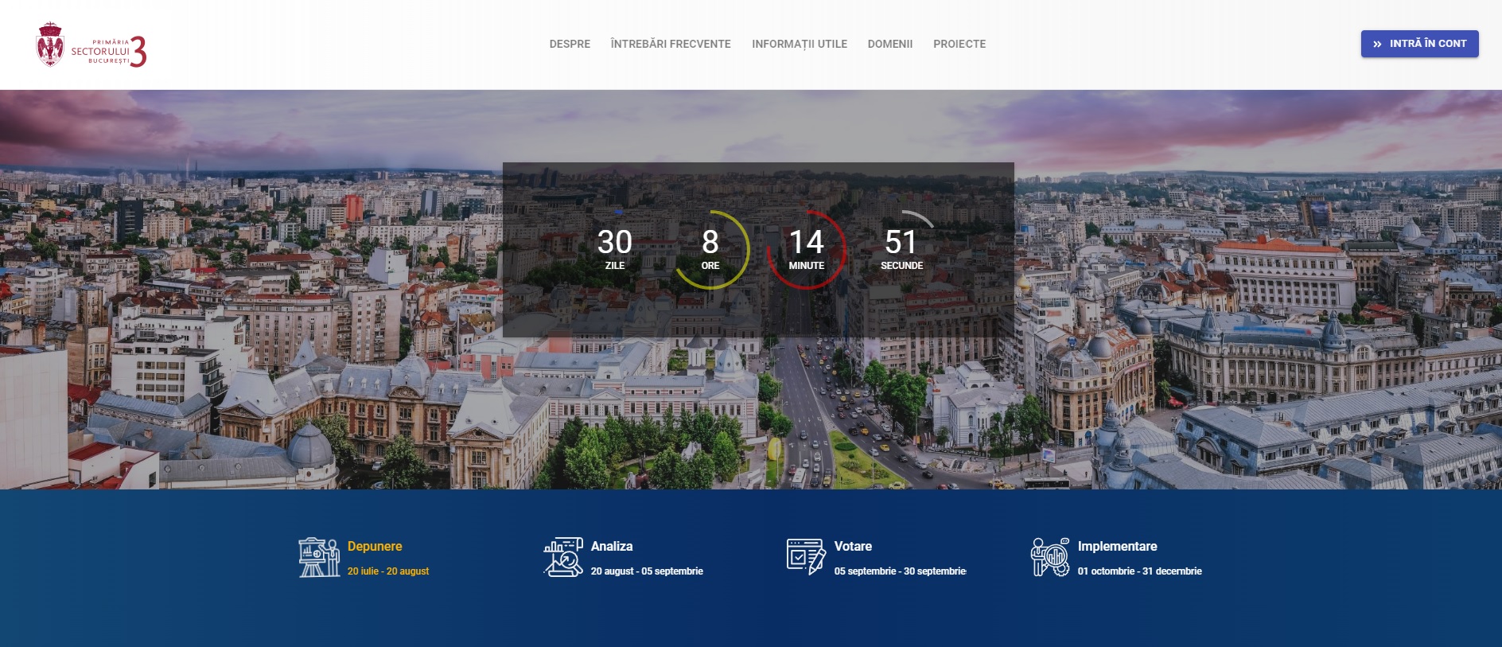Open the Implementare phase title

1117,547
